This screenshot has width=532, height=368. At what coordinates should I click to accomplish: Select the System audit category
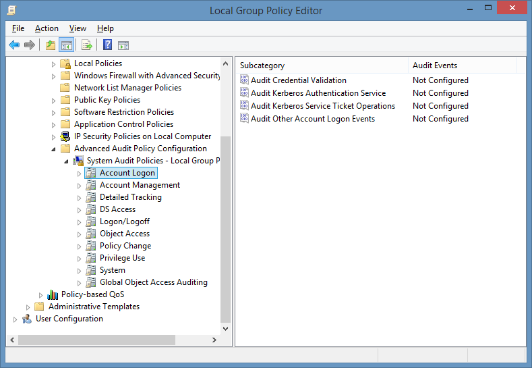click(113, 271)
